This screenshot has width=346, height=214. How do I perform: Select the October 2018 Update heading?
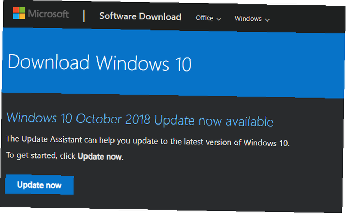[x=140, y=120]
